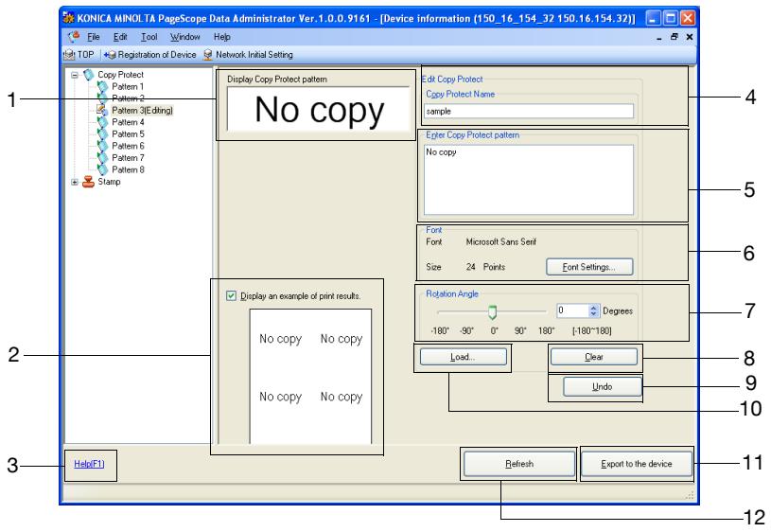Select Pattern 3(Editing) label in tree
This screenshot has height=532, width=771.
pyautogui.click(x=142, y=110)
